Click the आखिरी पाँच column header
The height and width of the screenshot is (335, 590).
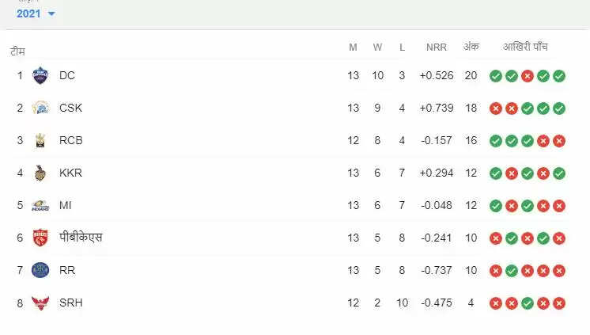click(x=526, y=48)
